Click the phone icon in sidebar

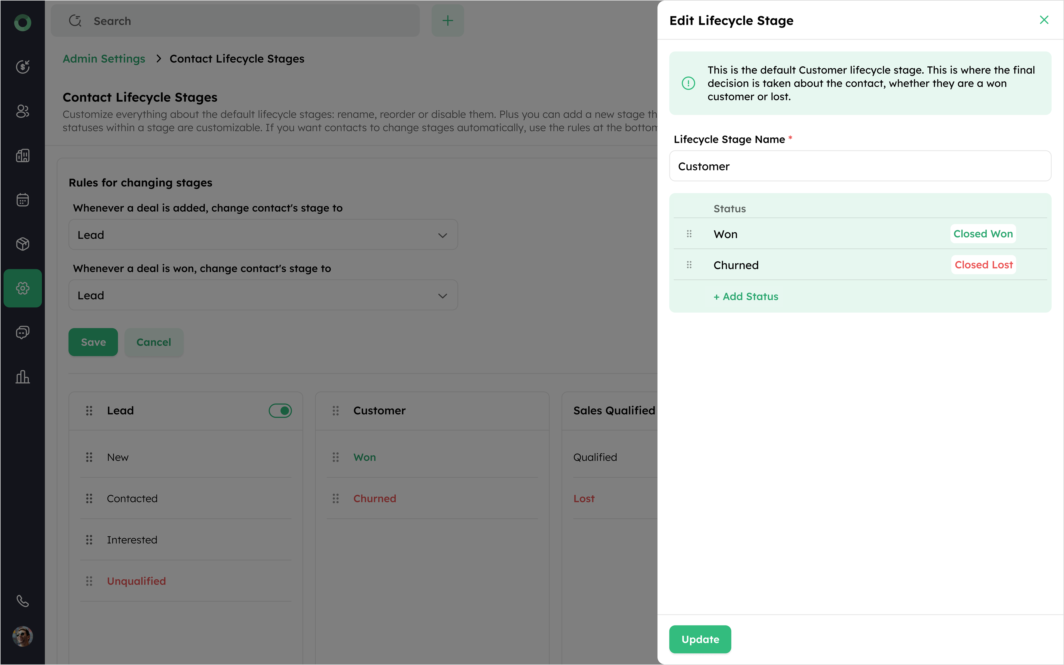[22, 601]
